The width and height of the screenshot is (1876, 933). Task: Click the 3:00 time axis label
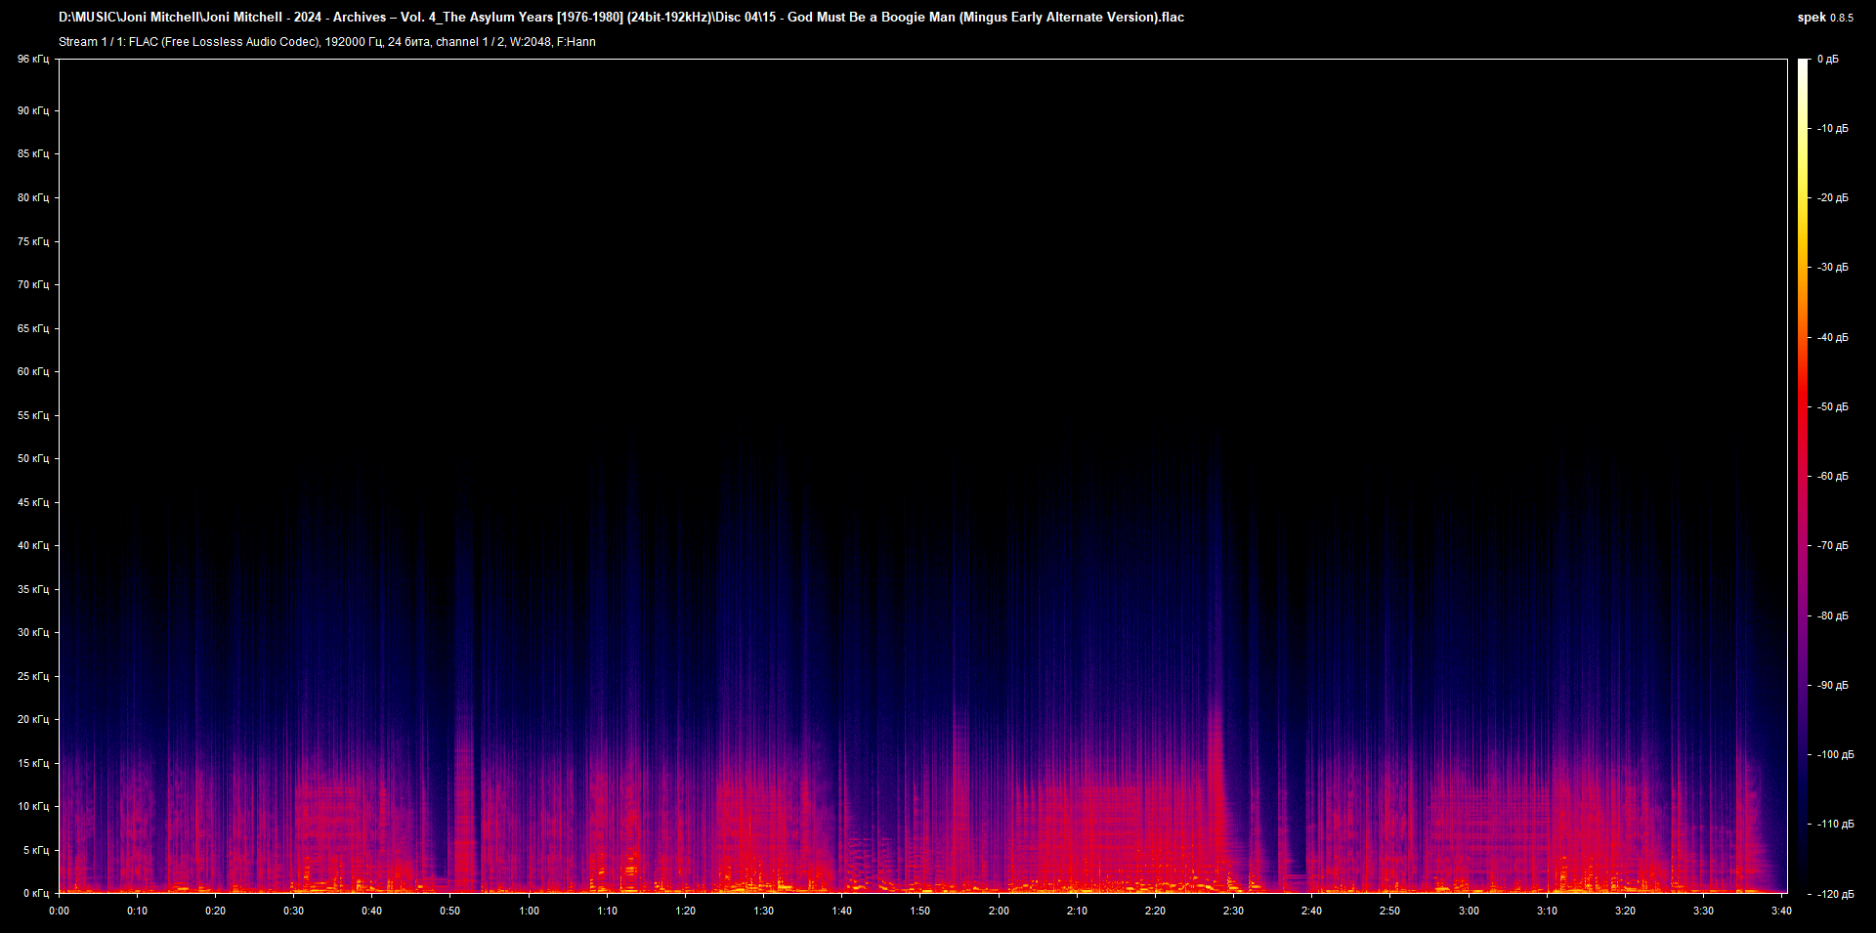1469,911
